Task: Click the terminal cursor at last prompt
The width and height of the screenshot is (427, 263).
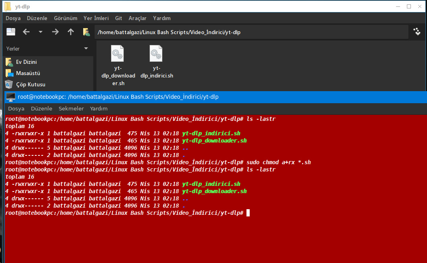Action: pos(248,213)
